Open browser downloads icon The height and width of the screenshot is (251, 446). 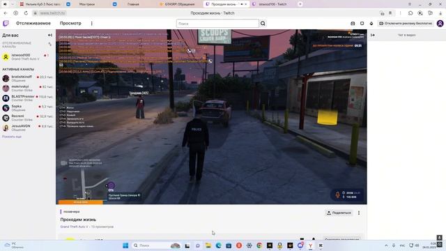click(x=440, y=13)
